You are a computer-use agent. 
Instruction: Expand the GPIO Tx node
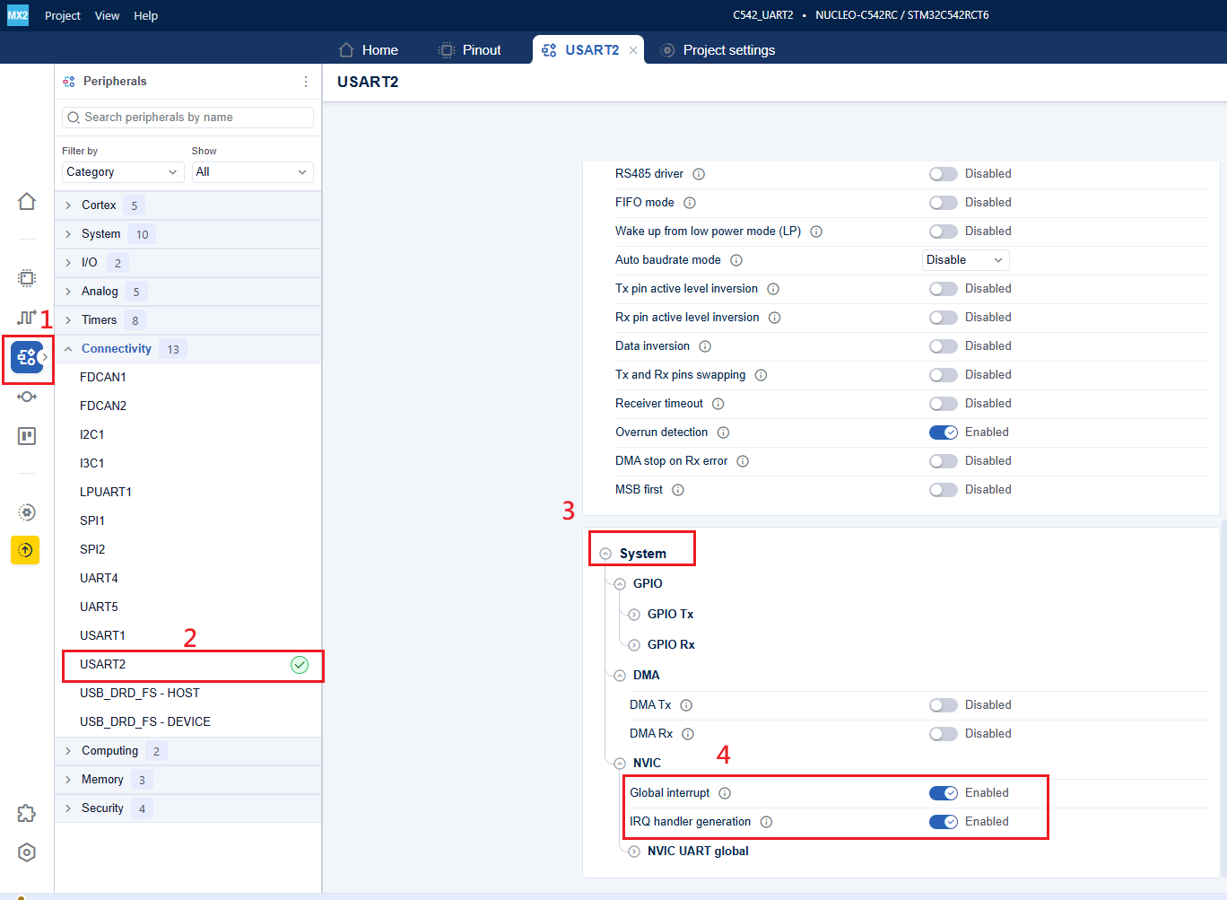(x=634, y=615)
